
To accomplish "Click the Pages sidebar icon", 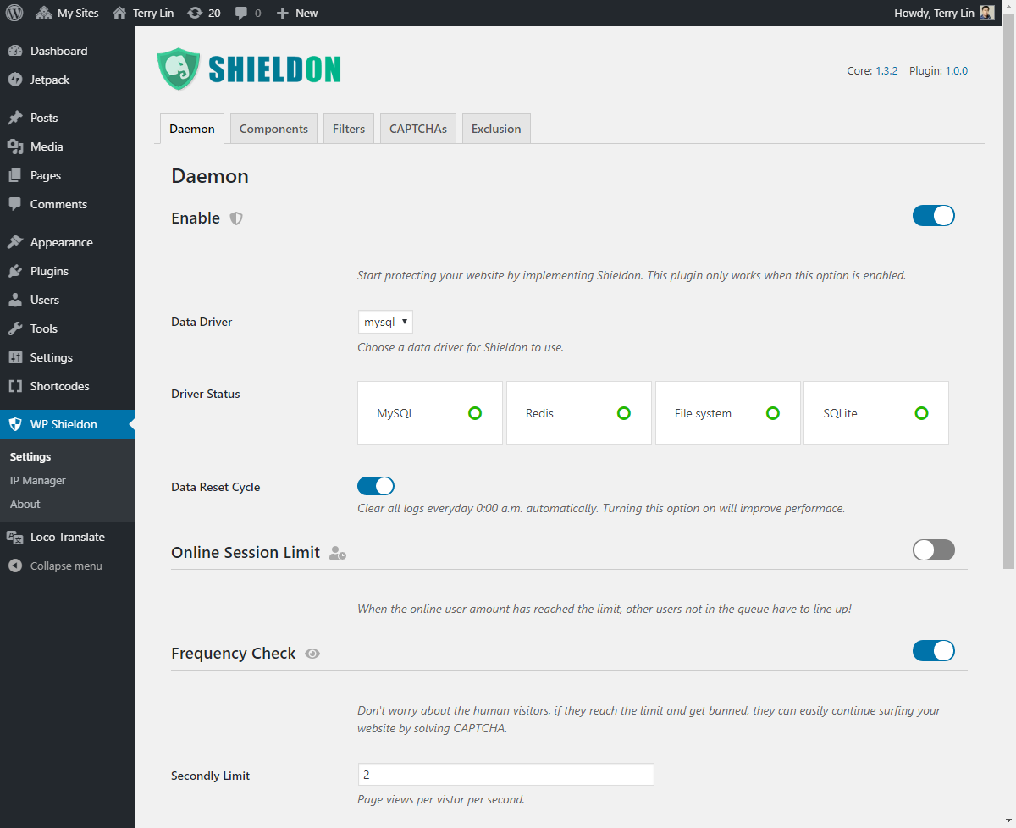I will tap(15, 175).
